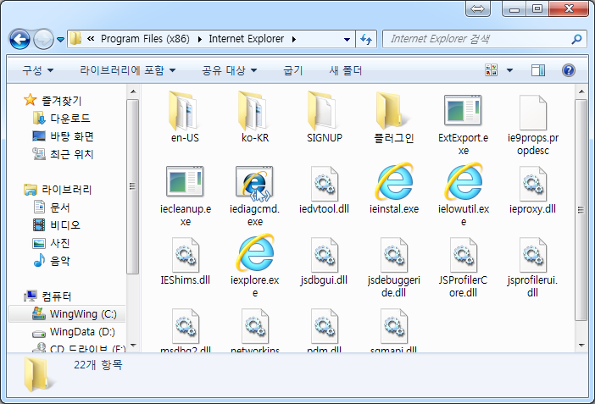This screenshot has width=595, height=404.
Task: Select the msdbg2.dll file icon
Action: [x=185, y=326]
